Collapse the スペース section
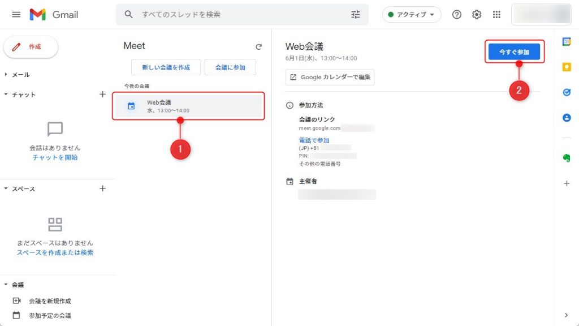 click(6, 188)
